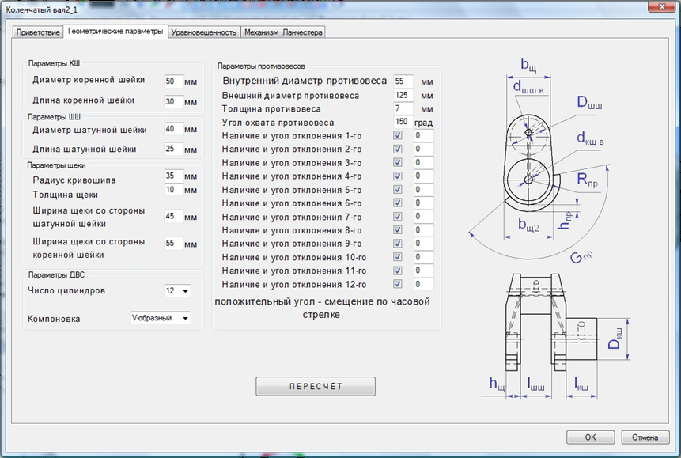Screen dimensions: 681x458
Task: Select the Геометрические параметры tab
Action: coord(115,32)
